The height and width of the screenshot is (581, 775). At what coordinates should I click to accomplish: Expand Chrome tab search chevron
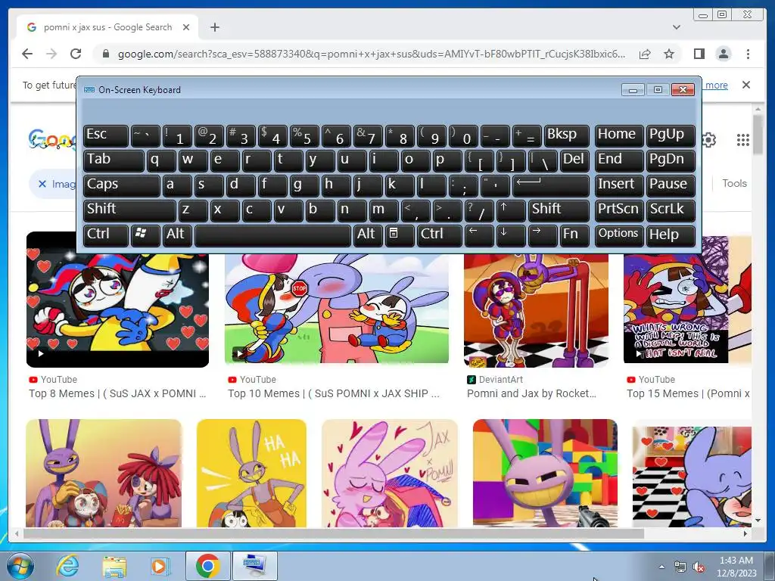point(676,27)
